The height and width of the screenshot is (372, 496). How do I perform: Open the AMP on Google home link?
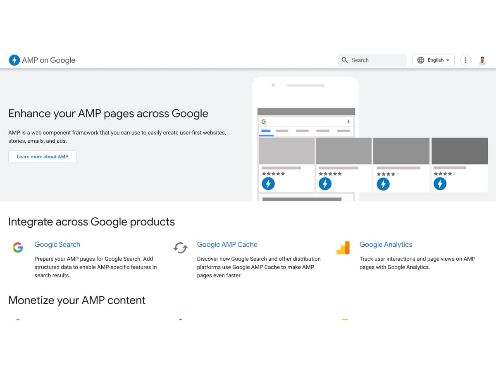coord(42,60)
